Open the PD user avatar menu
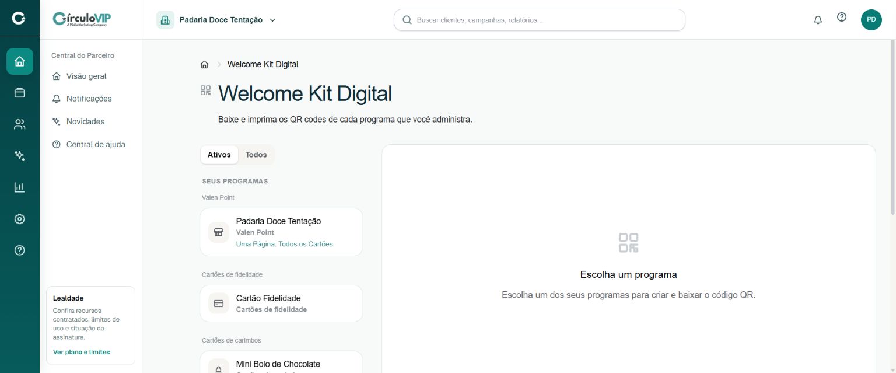Viewport: 896px width, 373px height. 871,20
